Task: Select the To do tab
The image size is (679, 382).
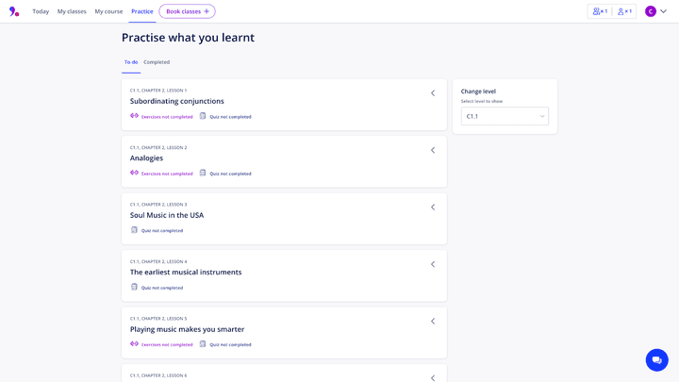Action: point(131,62)
